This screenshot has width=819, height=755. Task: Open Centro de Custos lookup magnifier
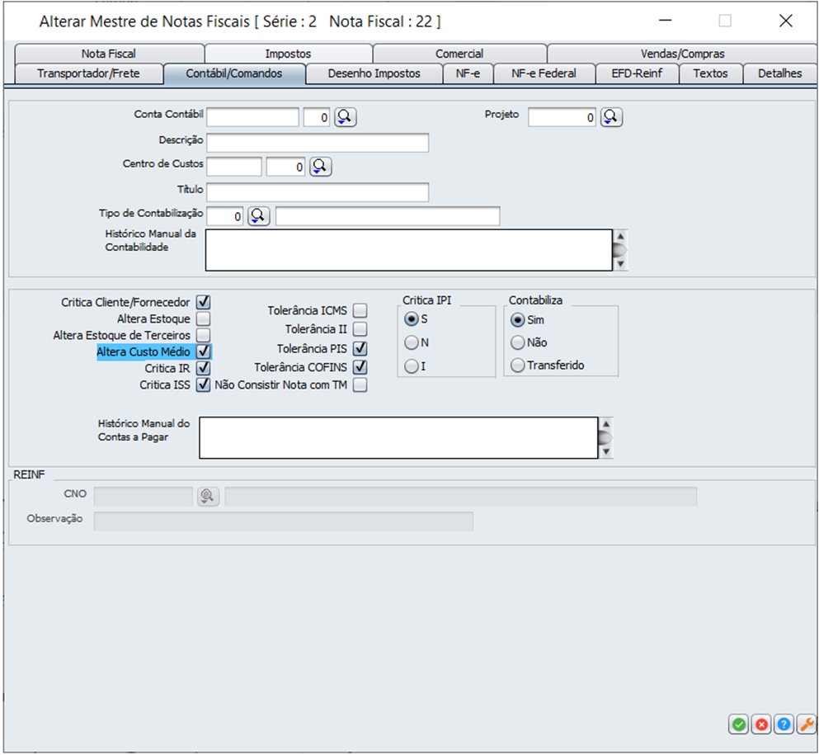point(320,167)
